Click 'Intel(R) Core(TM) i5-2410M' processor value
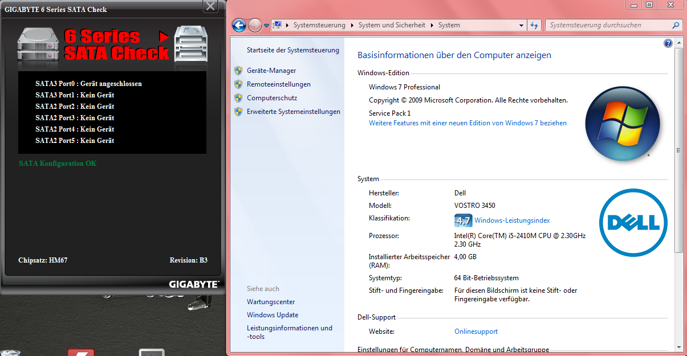 point(520,240)
